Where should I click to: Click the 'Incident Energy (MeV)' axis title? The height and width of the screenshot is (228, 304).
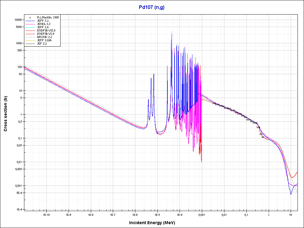pos(154,223)
